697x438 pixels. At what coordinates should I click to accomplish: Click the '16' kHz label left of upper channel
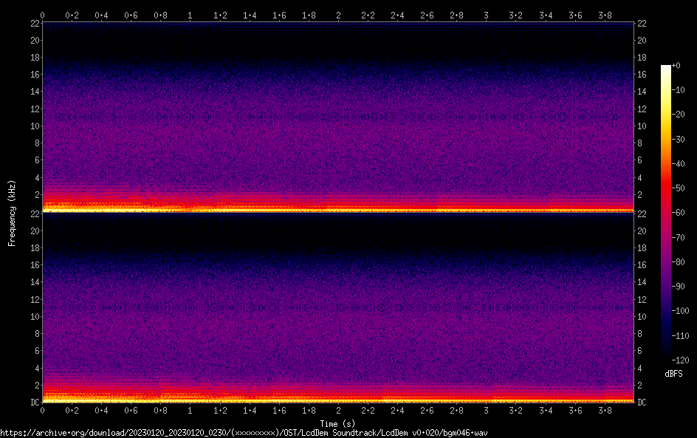tap(34, 75)
